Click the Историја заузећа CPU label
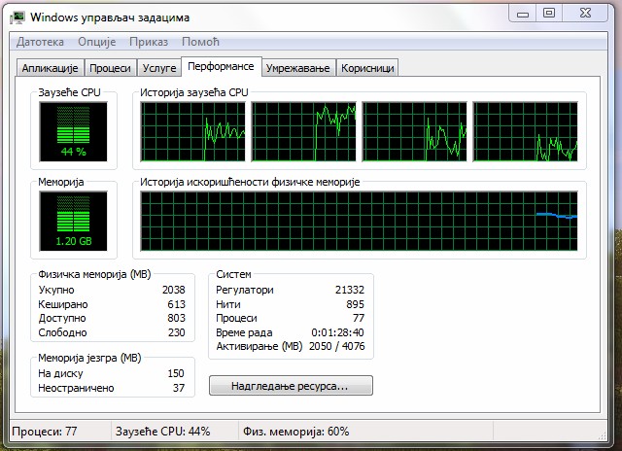This screenshot has height=451, width=622. (x=194, y=92)
